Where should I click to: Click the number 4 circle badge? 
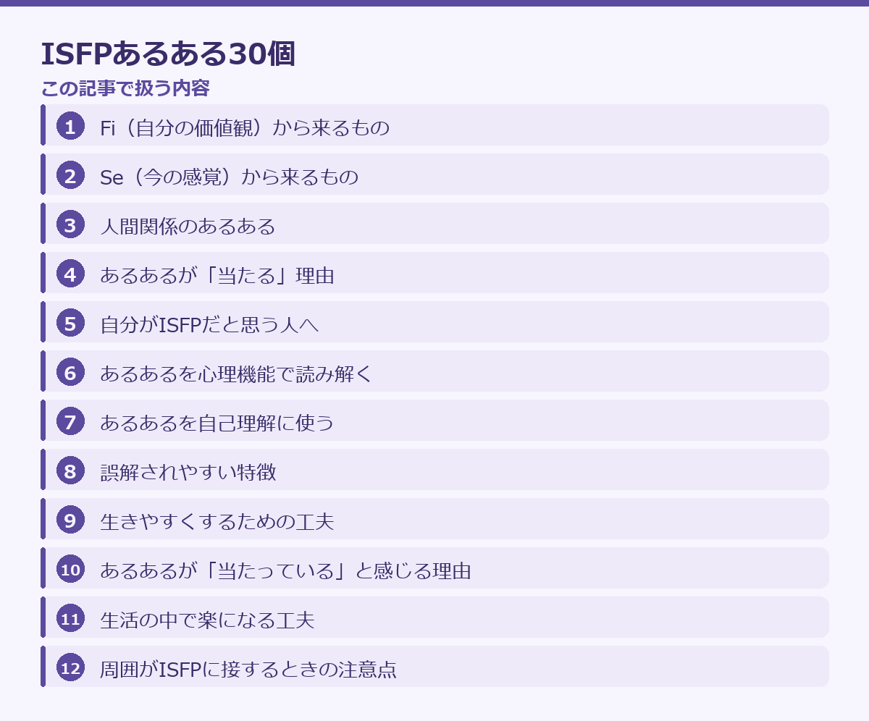pyautogui.click(x=70, y=274)
